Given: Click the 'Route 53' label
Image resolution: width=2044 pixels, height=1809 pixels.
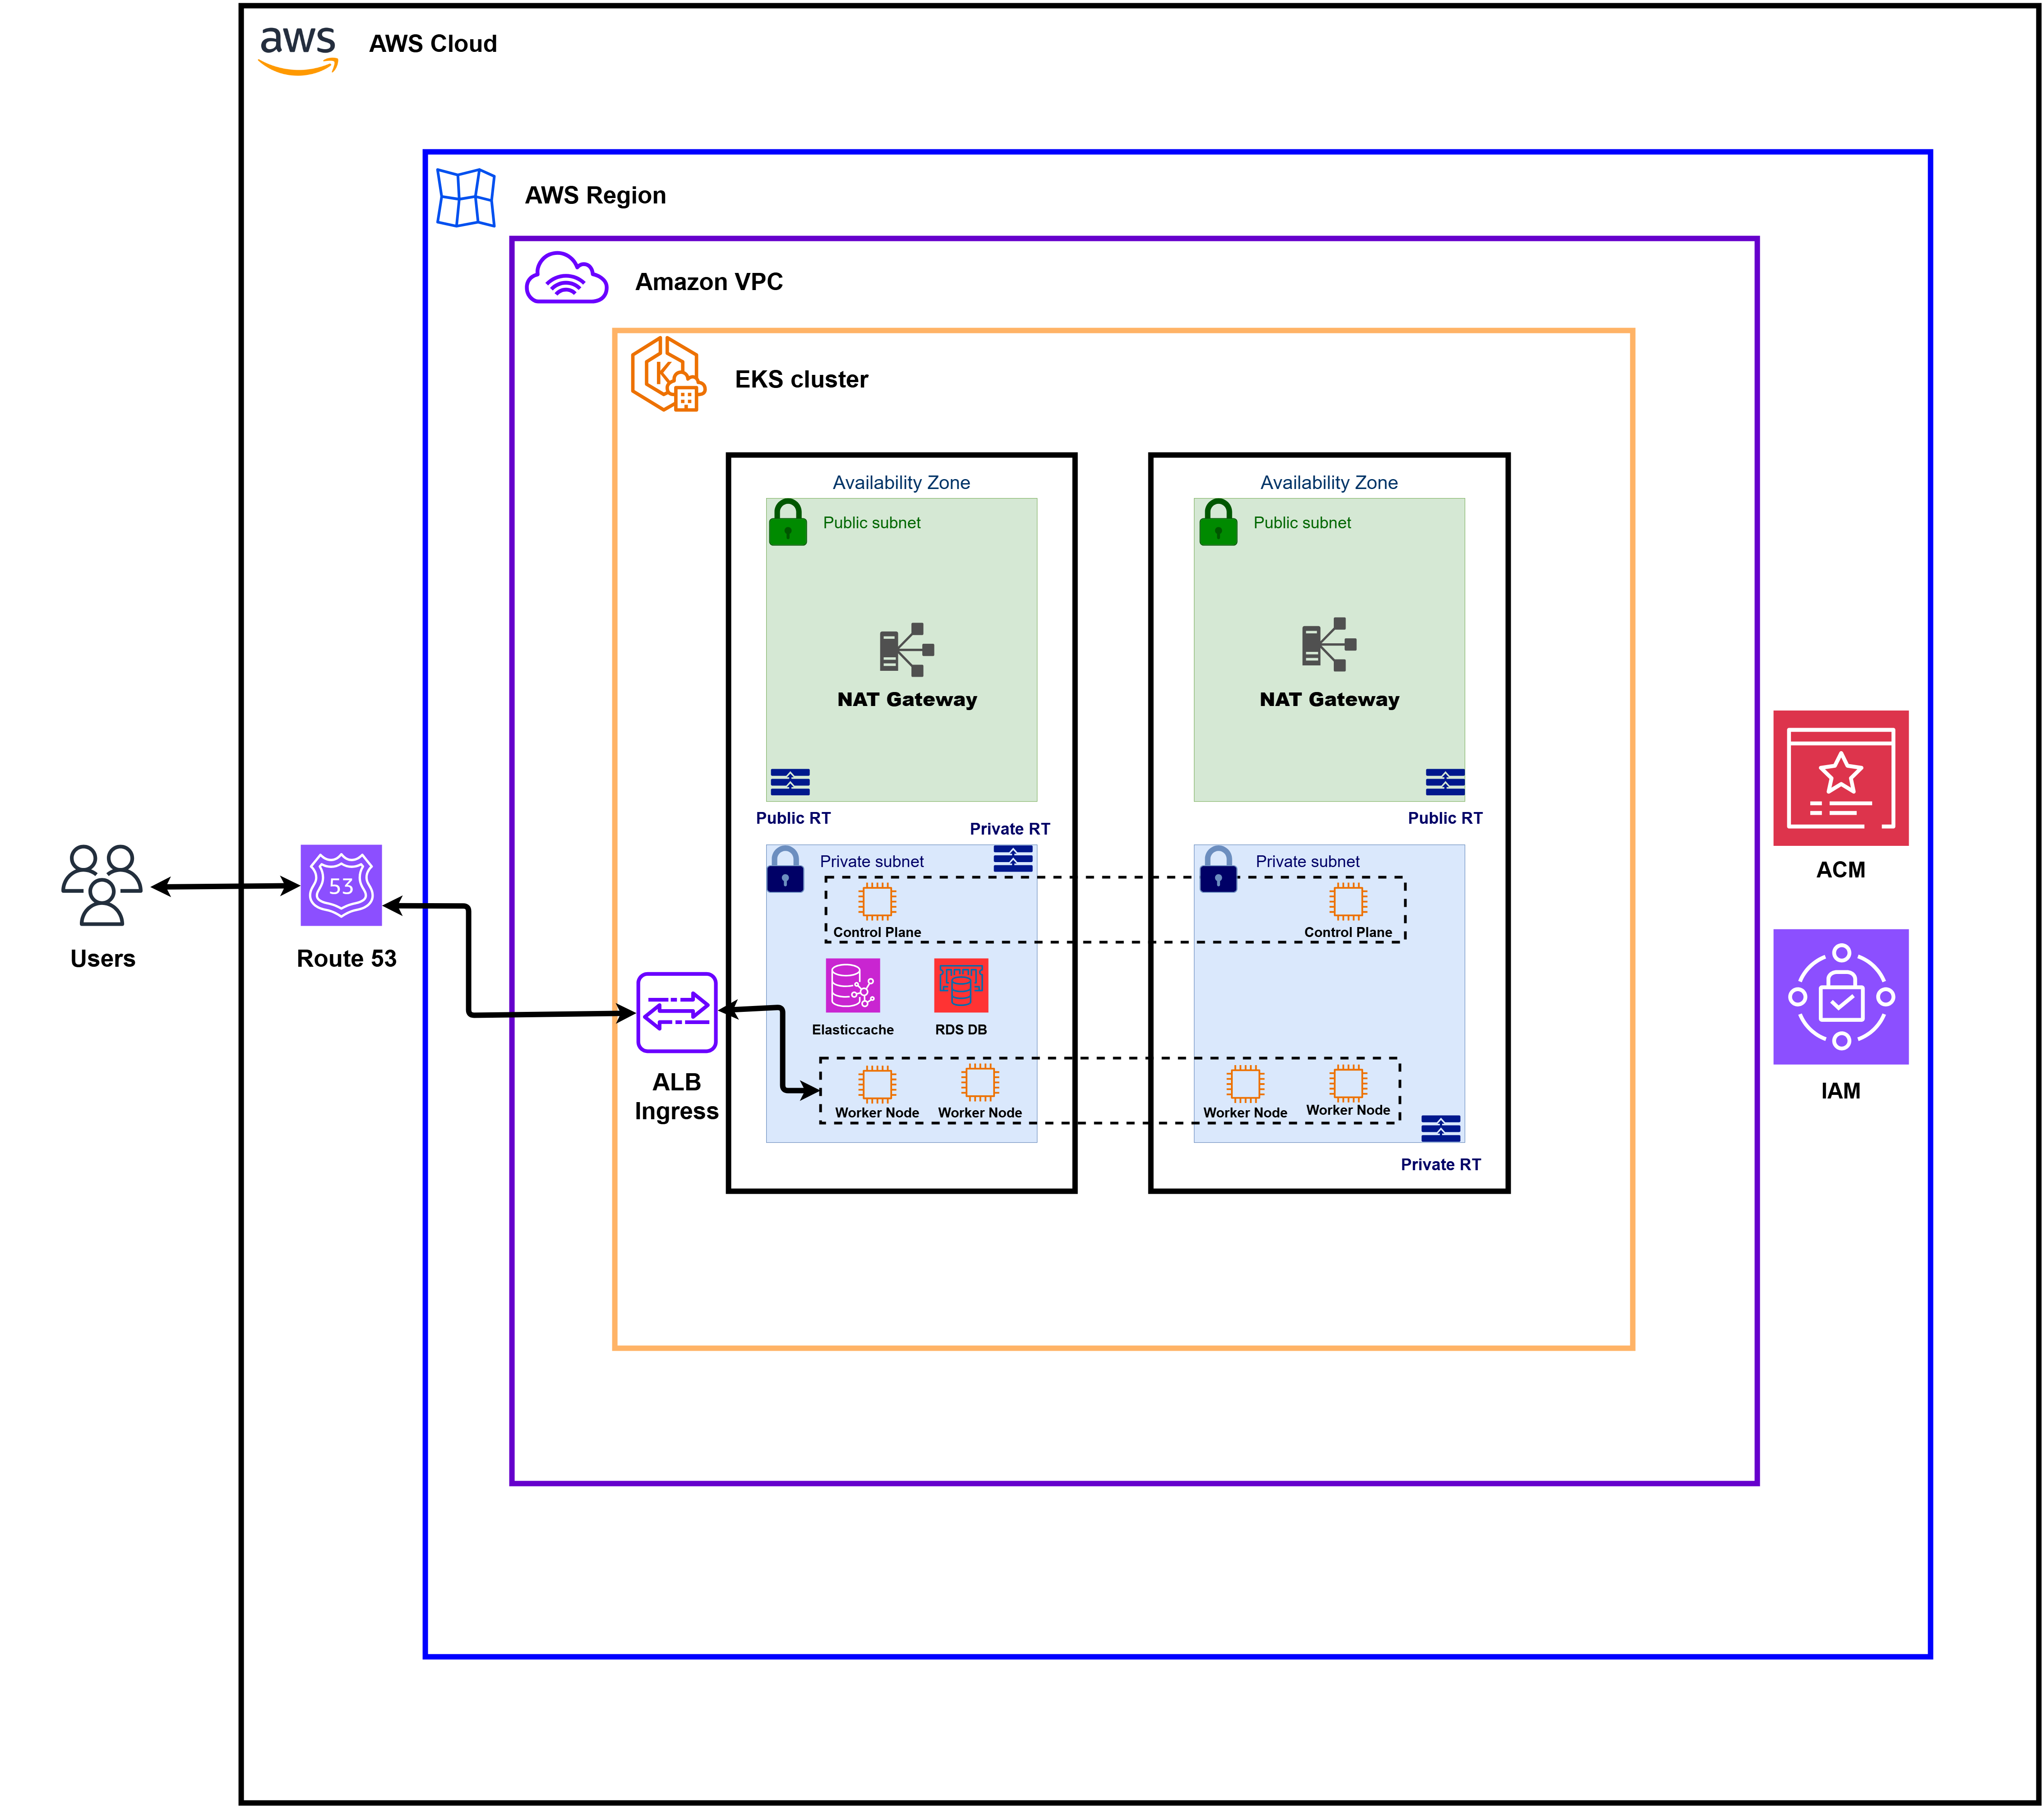Looking at the screenshot, I should point(347,959).
